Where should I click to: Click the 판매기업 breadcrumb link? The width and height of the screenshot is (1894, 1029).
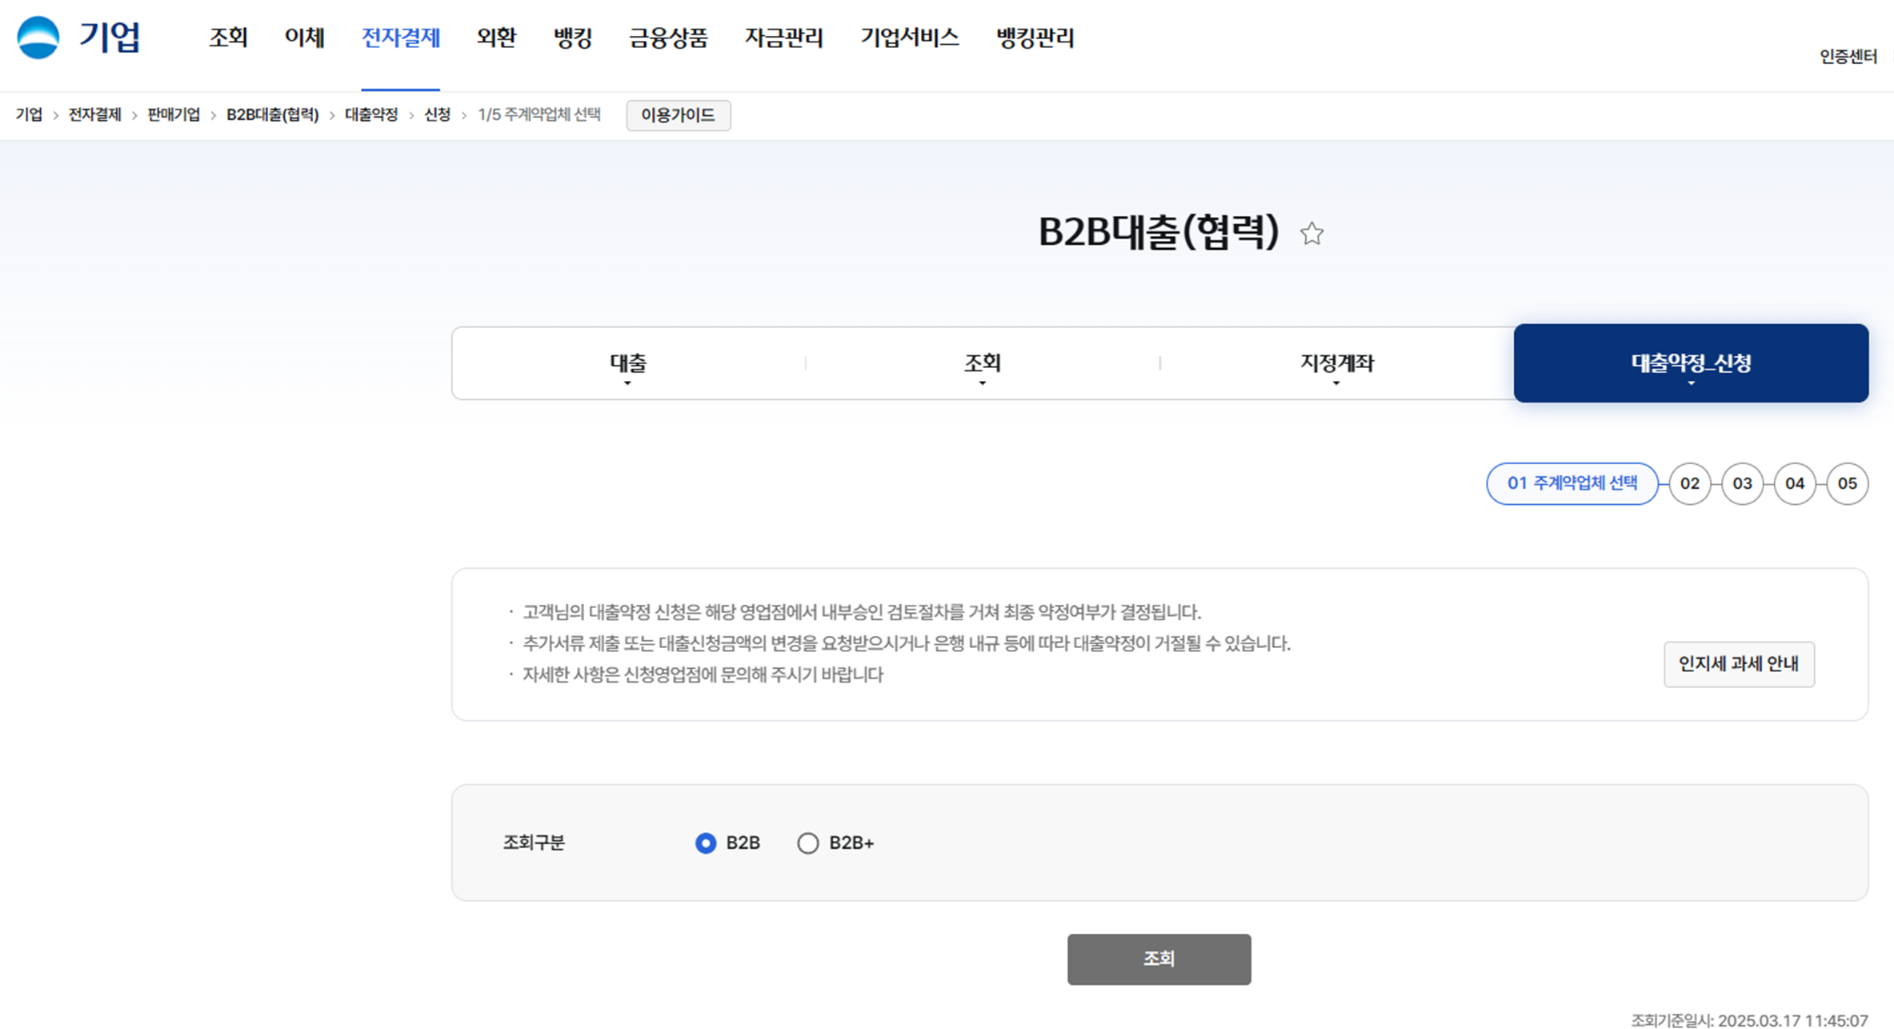[x=174, y=114]
